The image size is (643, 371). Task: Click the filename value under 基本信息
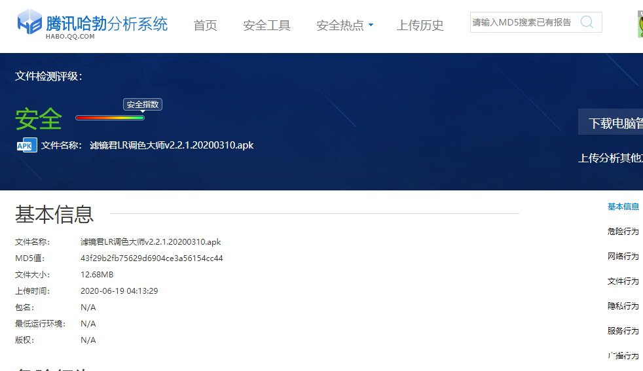coord(151,242)
